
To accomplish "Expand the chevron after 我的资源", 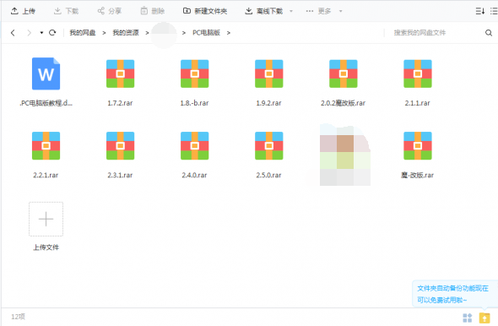I will point(147,33).
